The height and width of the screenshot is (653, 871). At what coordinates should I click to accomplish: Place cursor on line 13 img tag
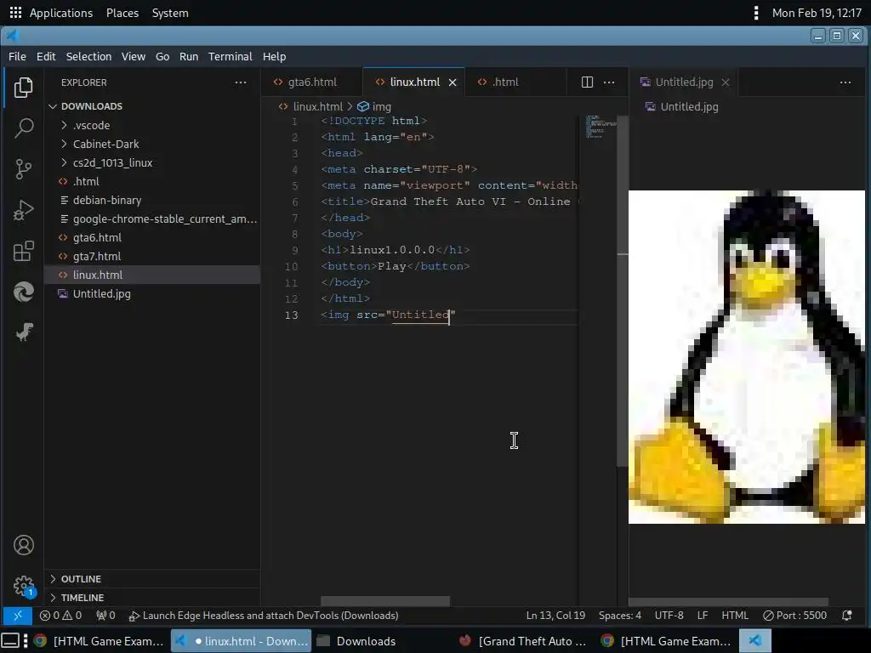click(x=388, y=315)
